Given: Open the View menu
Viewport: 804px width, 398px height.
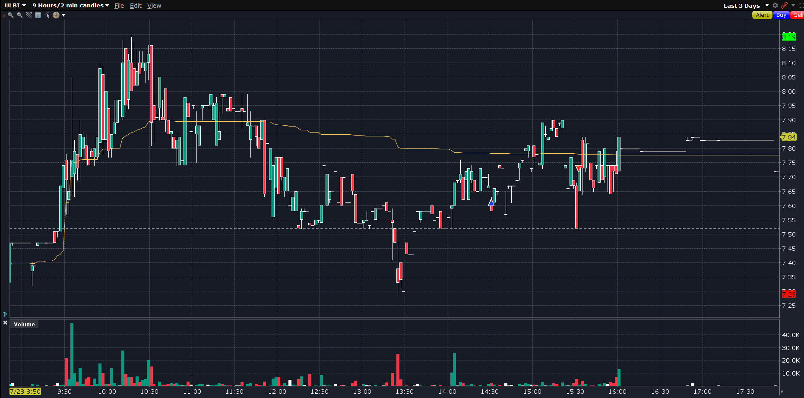Looking at the screenshot, I should 154,6.
